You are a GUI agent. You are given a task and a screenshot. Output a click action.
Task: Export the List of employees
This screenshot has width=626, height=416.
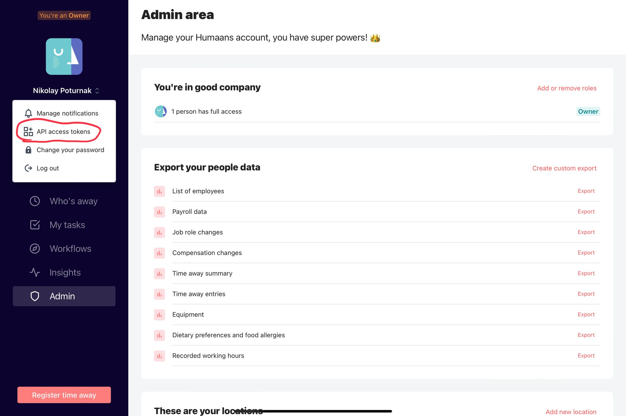(x=586, y=191)
